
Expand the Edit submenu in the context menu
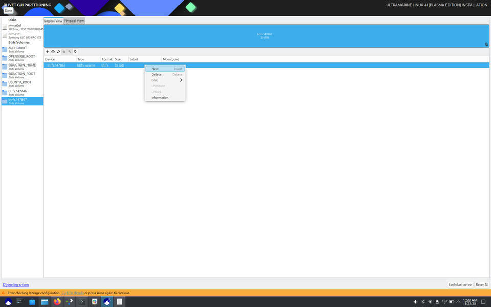(165, 80)
